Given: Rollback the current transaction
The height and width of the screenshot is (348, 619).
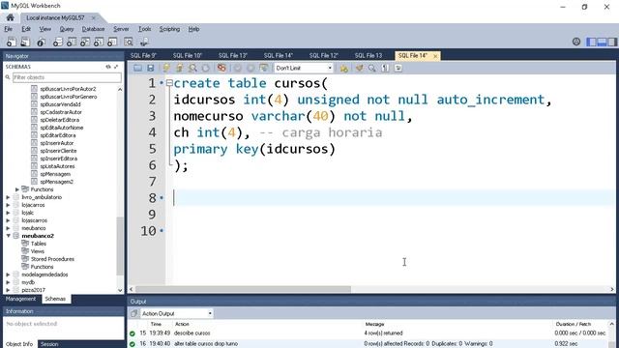Looking at the screenshot, I should (251, 68).
